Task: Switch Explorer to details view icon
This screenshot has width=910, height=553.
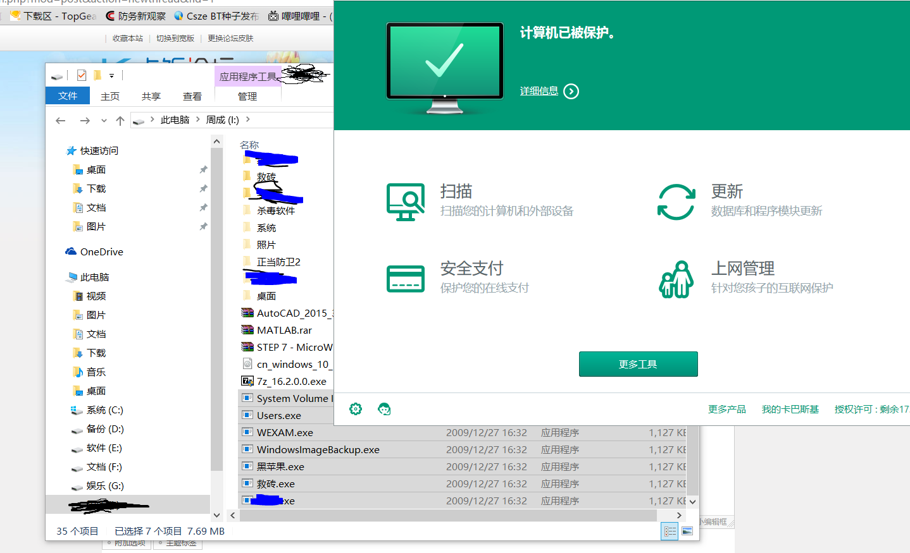Action: point(670,532)
